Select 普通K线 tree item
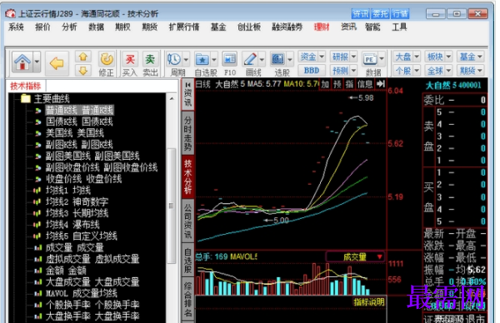This screenshot has height=323, width=500. [x=79, y=110]
